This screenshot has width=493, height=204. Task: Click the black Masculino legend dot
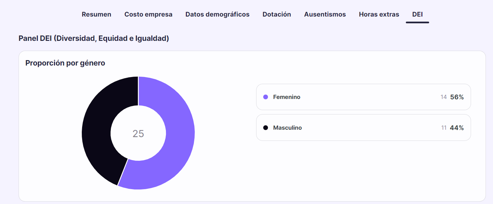[266, 128]
